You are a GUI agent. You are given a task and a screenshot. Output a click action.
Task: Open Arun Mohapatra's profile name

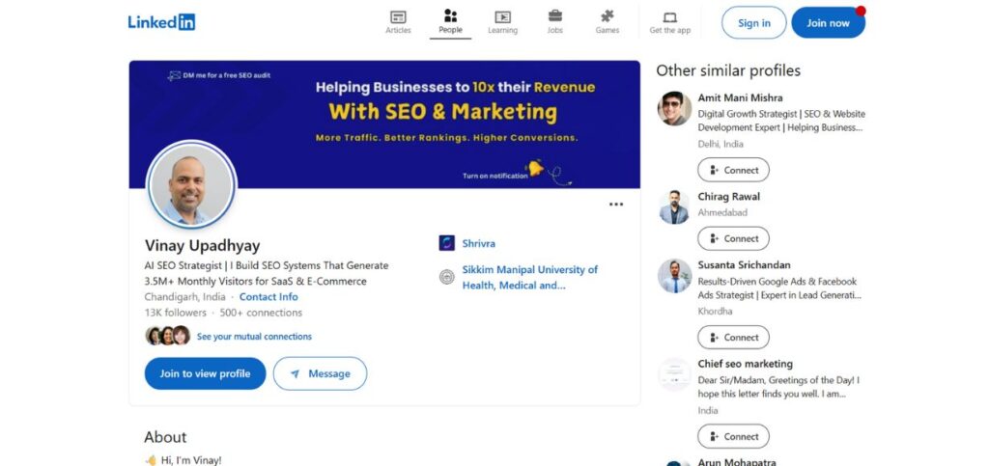737,462
